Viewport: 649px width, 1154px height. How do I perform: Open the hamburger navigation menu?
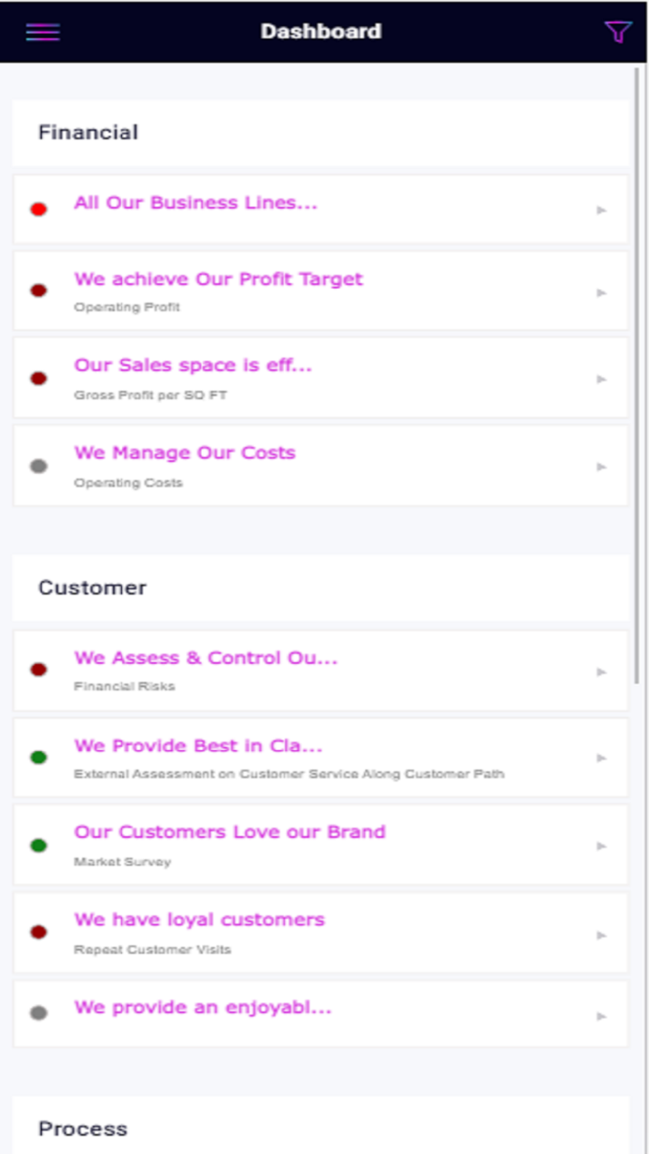coord(43,32)
